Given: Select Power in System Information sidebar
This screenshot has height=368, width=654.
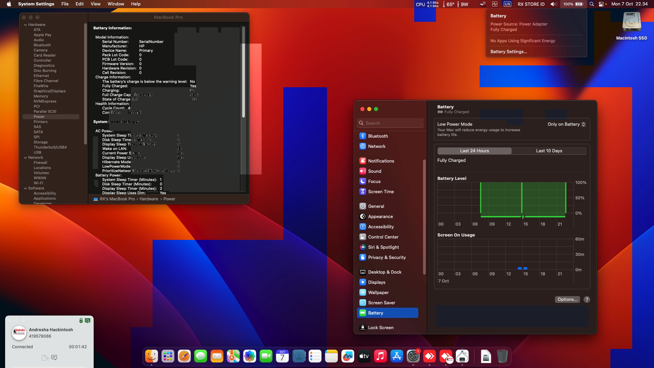Looking at the screenshot, I should [x=51, y=117].
